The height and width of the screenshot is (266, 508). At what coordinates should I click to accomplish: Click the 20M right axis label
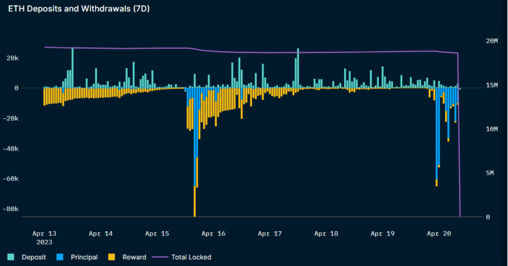click(492, 41)
